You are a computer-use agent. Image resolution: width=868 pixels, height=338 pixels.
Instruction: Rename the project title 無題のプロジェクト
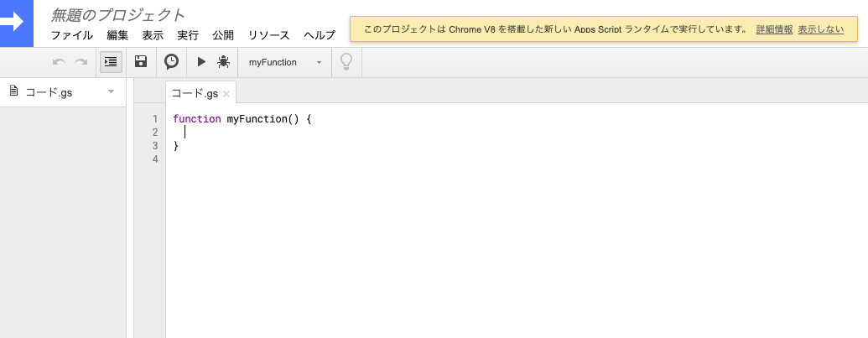pyautogui.click(x=118, y=15)
